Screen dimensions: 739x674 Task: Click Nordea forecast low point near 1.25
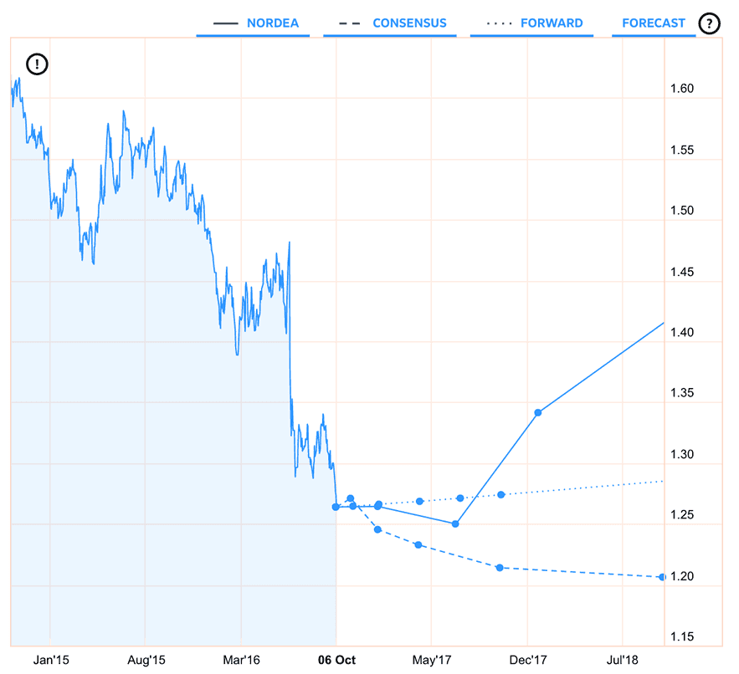pyautogui.click(x=456, y=523)
